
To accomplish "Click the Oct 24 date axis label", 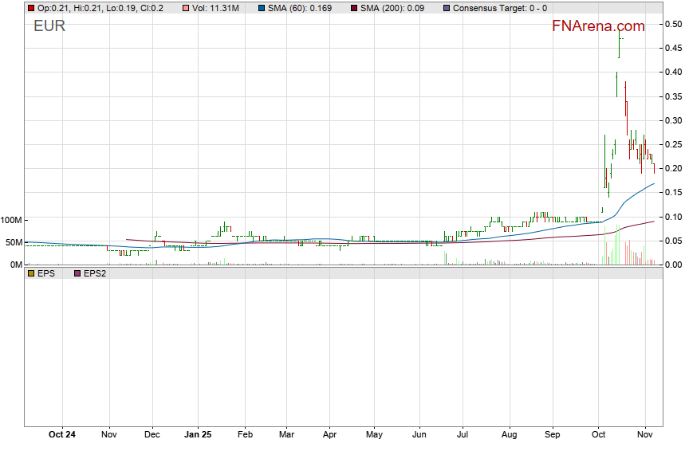I will click(x=62, y=435).
